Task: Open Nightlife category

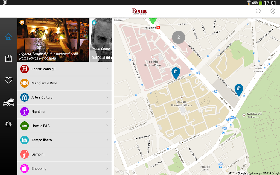Action: coord(65,112)
